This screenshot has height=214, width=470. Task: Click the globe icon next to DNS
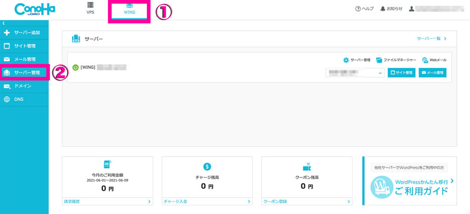point(6,99)
